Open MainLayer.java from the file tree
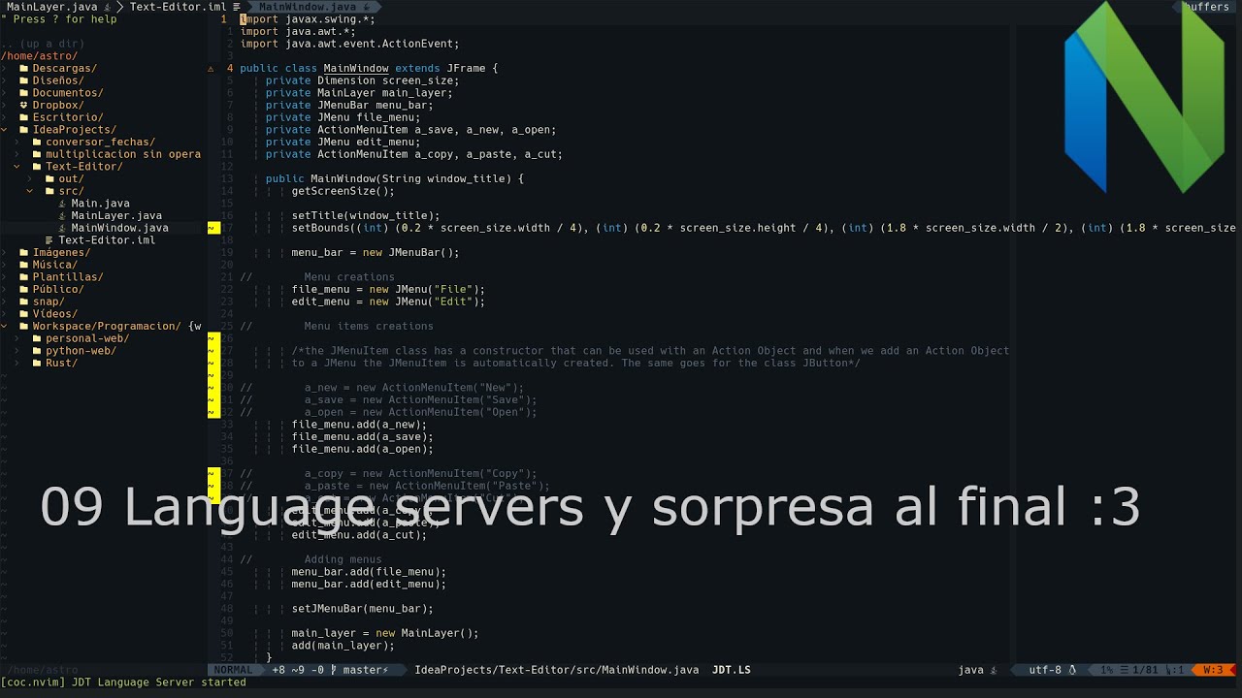Screen dimensions: 1242x698 (x=116, y=215)
